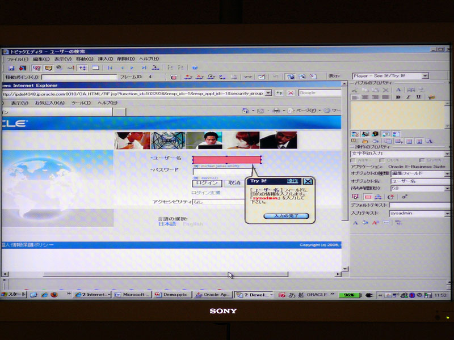Click the blue help icon in the toolbar

coord(195,68)
